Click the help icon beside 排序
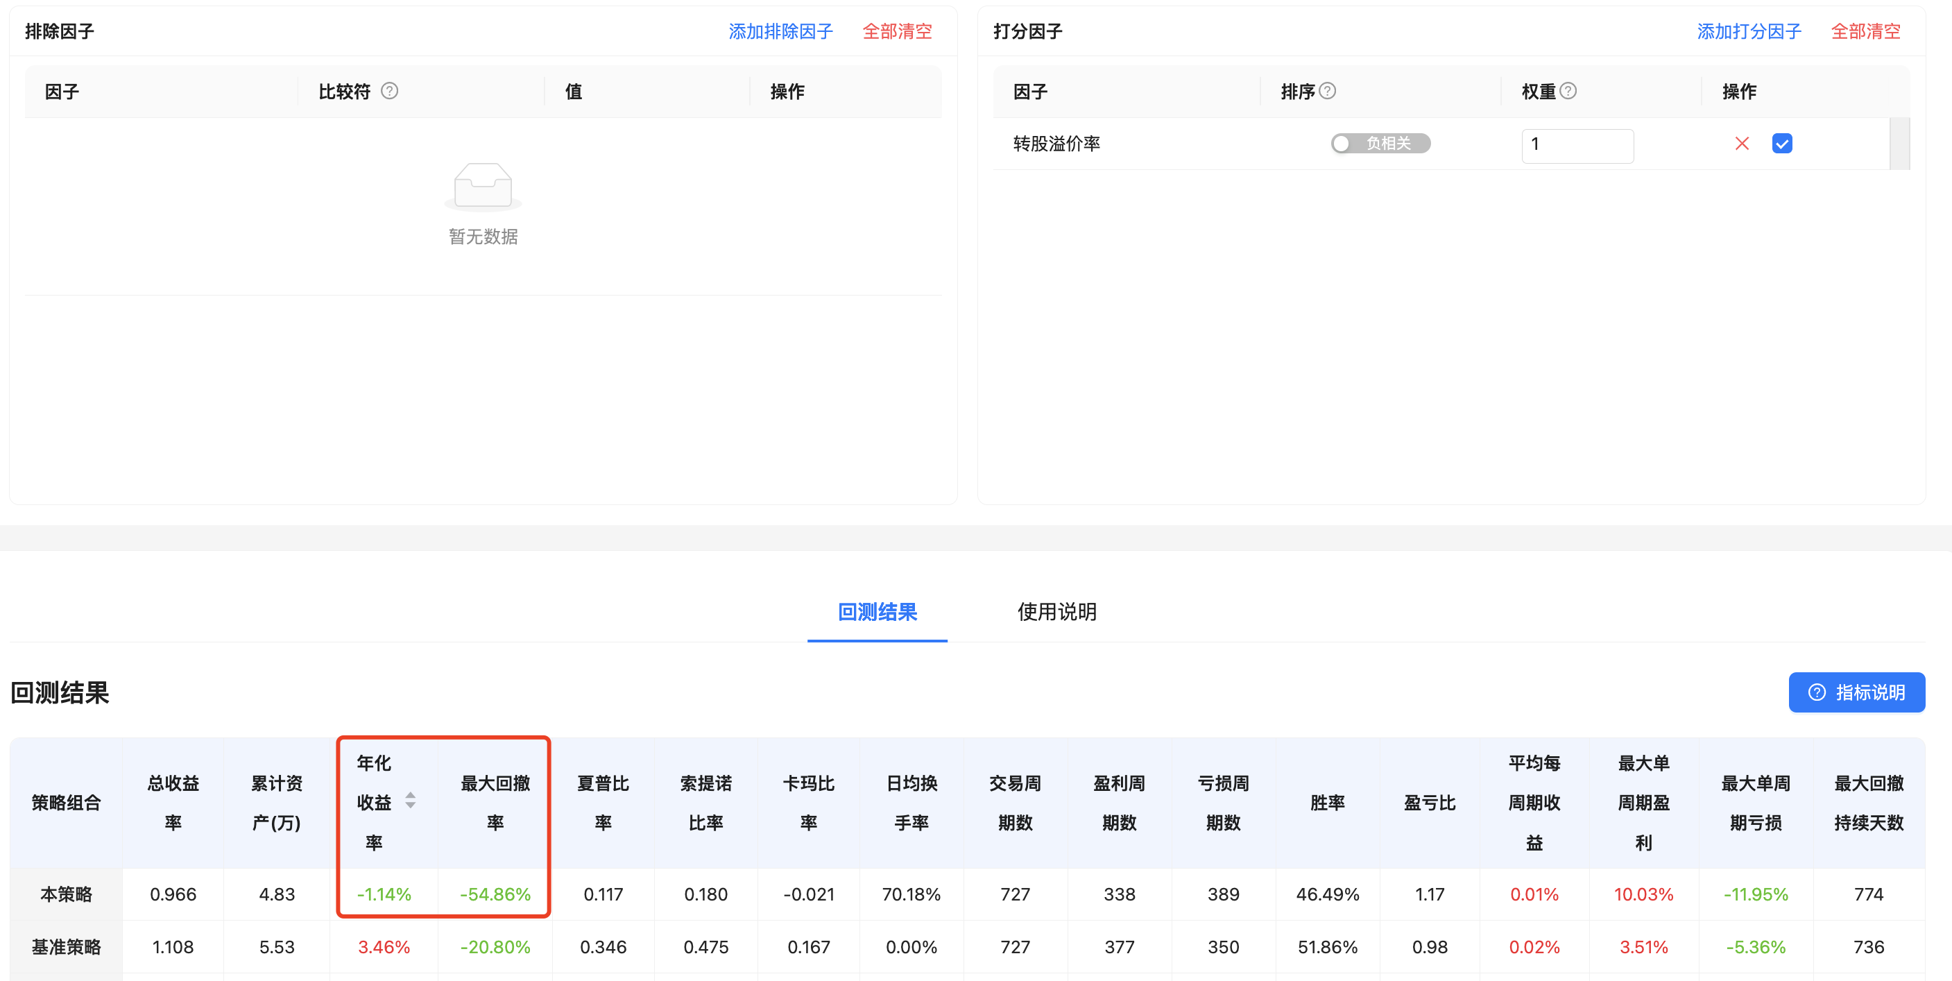This screenshot has height=981, width=1952. point(1327,91)
